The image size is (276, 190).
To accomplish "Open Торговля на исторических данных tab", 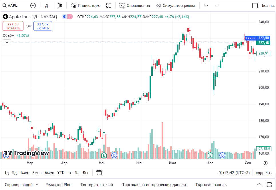I will pos(154,185).
